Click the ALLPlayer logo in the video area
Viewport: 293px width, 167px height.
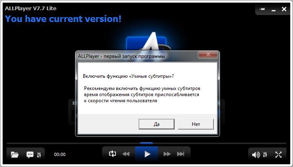pyautogui.click(x=146, y=41)
